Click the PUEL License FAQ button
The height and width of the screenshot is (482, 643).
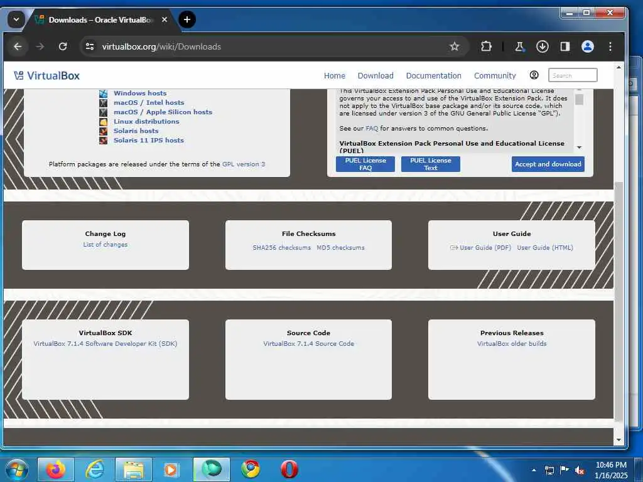tap(365, 164)
